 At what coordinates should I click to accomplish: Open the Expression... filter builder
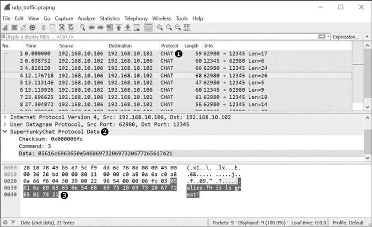click(x=346, y=37)
